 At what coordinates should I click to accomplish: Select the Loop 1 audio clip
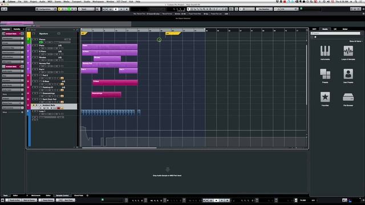[108, 113]
